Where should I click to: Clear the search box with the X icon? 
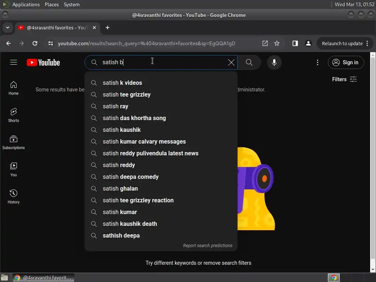click(231, 62)
